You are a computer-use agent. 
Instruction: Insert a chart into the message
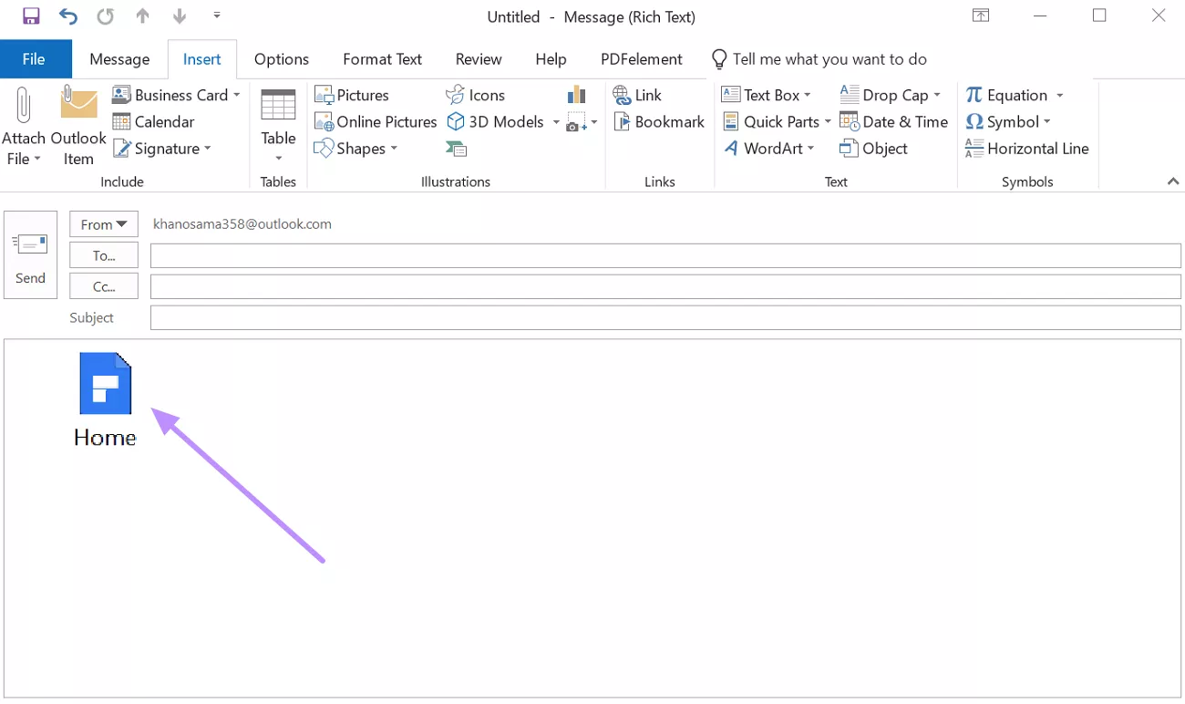(x=576, y=94)
